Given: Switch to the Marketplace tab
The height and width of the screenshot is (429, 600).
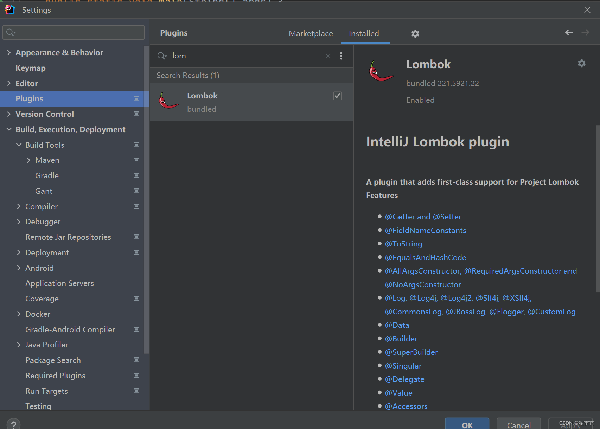Looking at the screenshot, I should (311, 33).
